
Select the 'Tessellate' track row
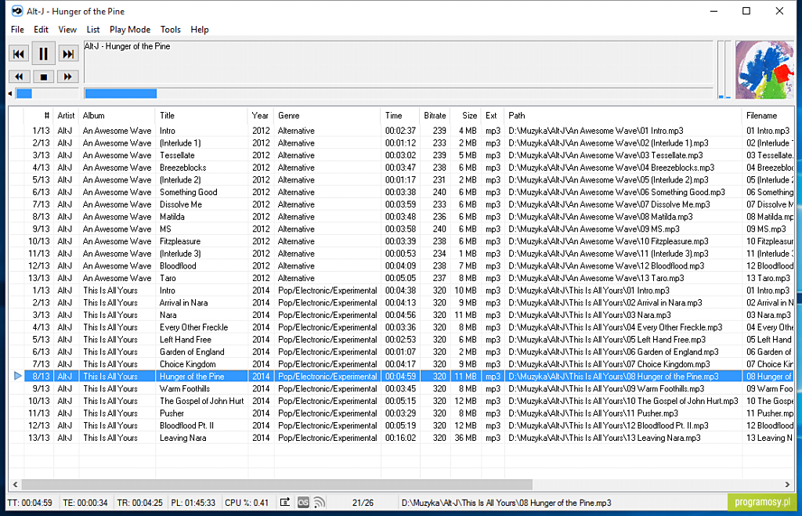tap(401, 156)
